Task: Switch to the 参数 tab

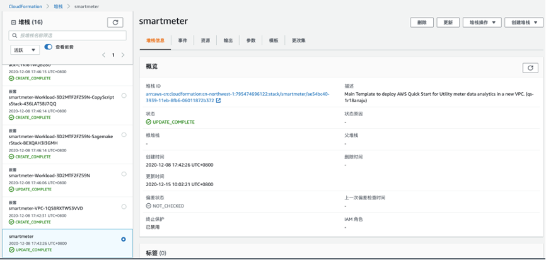Action: (x=251, y=41)
